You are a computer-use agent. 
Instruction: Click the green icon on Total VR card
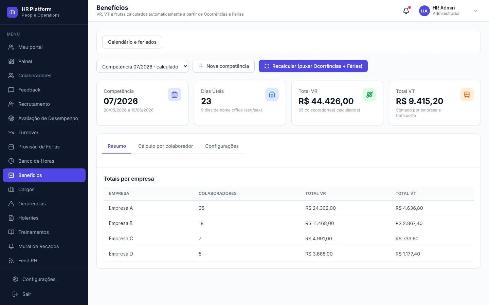pos(369,95)
